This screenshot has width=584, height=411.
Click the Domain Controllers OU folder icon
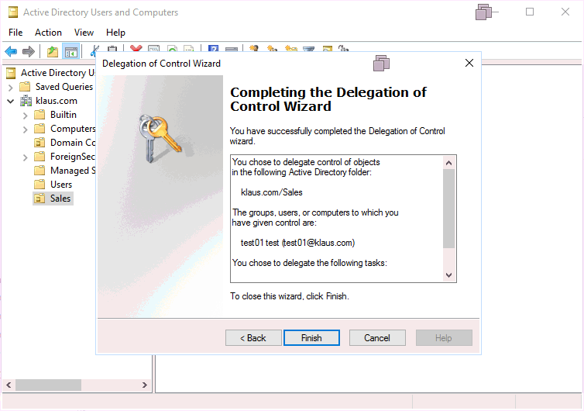click(x=40, y=143)
